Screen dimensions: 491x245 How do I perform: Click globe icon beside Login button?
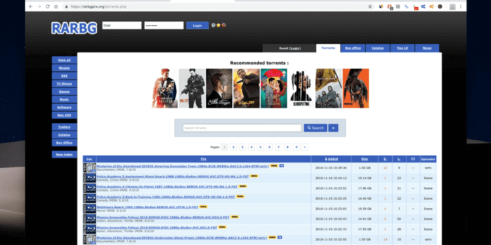213,25
